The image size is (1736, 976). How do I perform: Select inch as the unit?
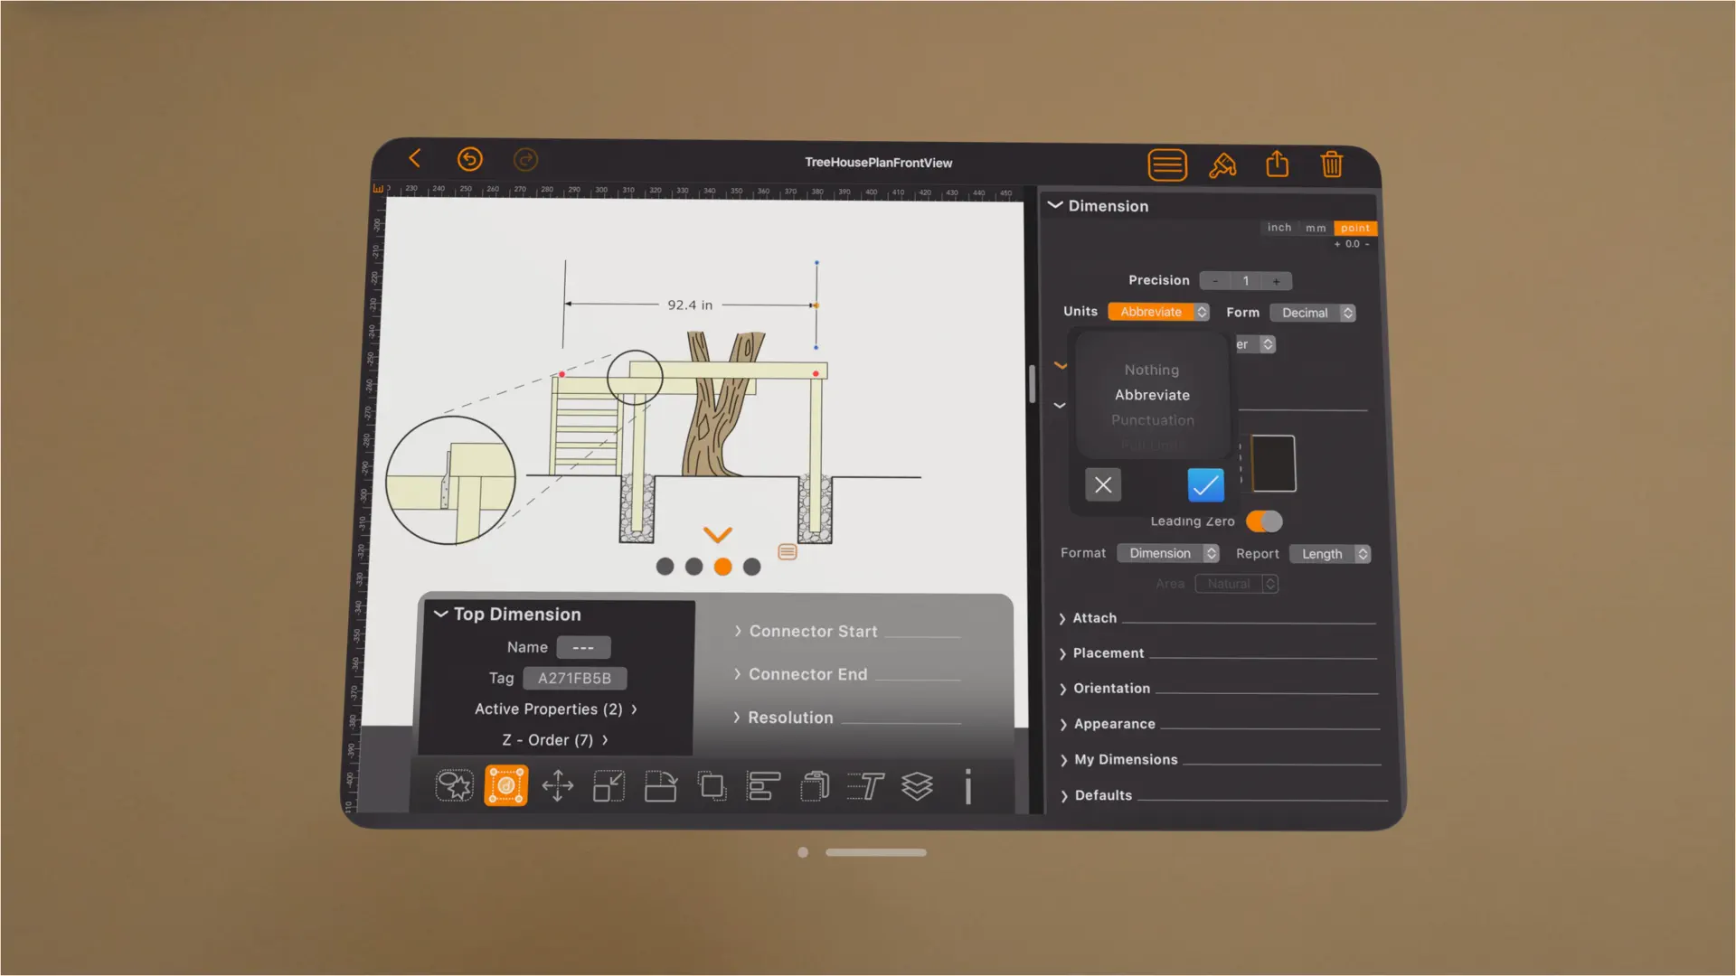(1278, 227)
